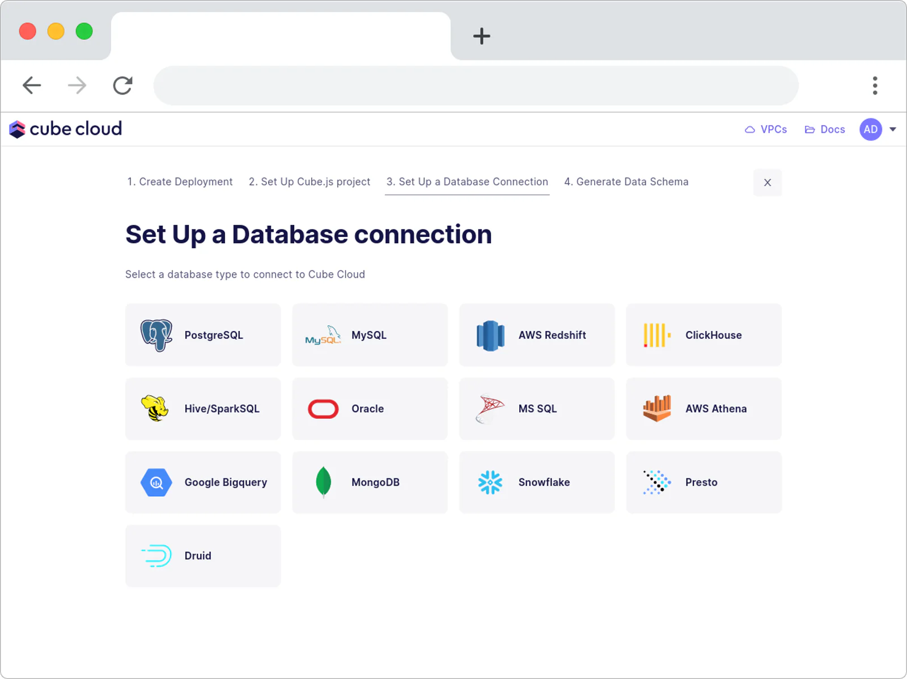
Task: Choose the ClickHouse label
Action: tap(714, 335)
